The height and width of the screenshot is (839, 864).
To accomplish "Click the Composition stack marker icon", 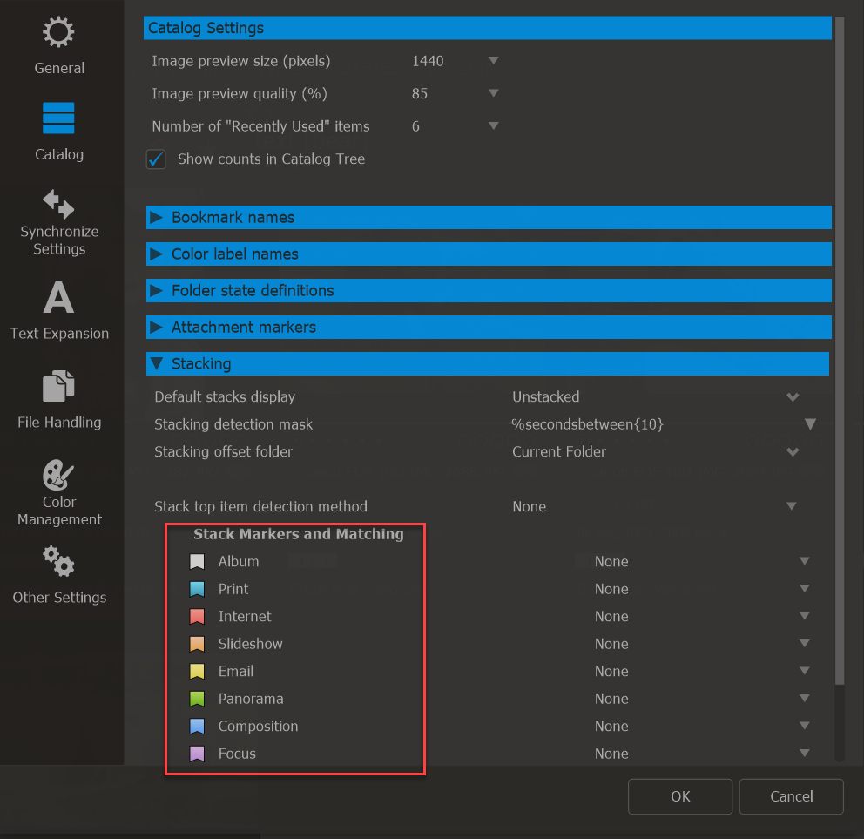I will click(197, 726).
